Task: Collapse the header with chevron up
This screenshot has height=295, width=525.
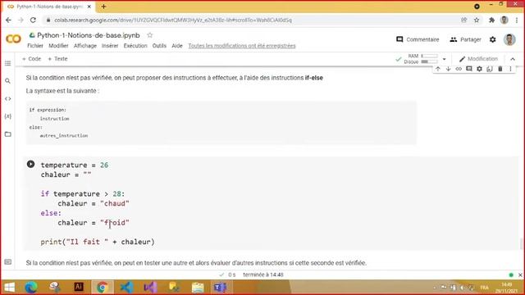Action: 513,59
